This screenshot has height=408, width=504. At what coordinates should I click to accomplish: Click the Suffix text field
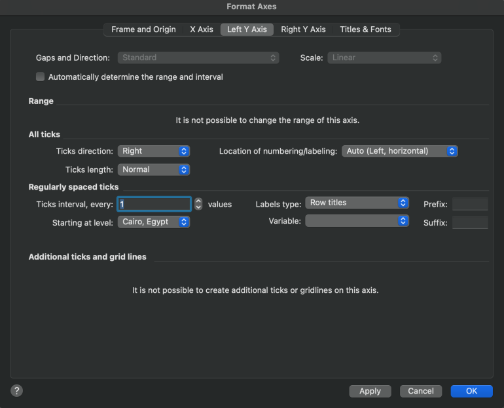pos(470,222)
